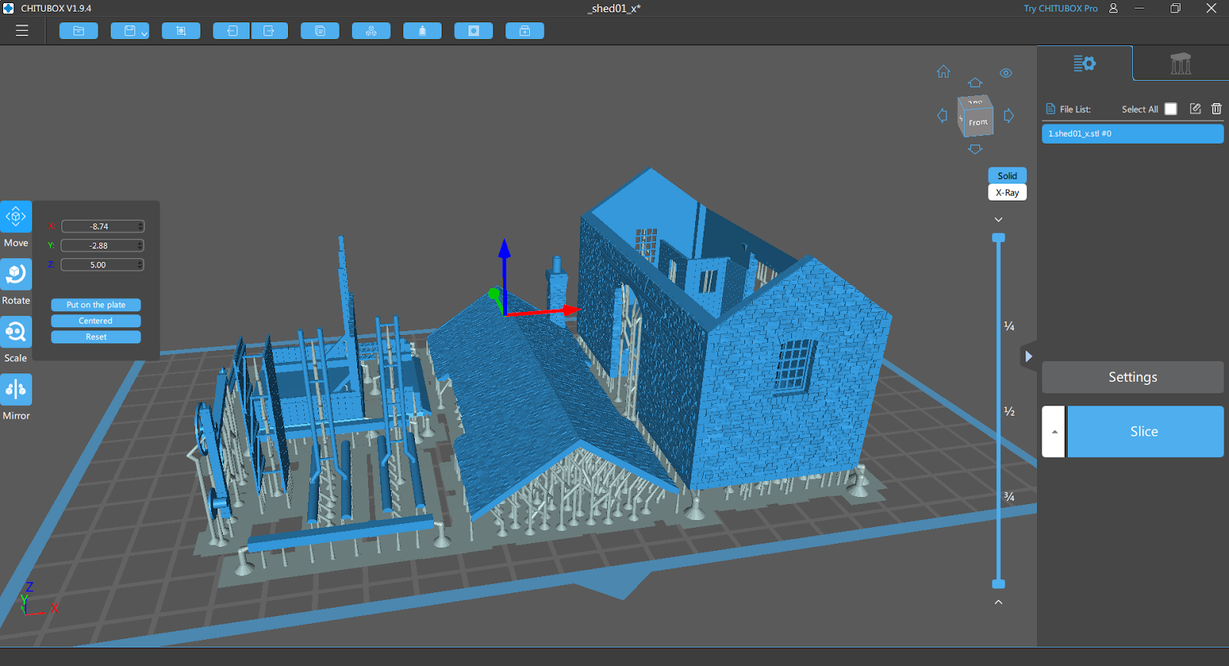Viewport: 1229px width, 666px height.
Task: Click the Redo toolbar icon
Action: pyautogui.click(x=269, y=31)
